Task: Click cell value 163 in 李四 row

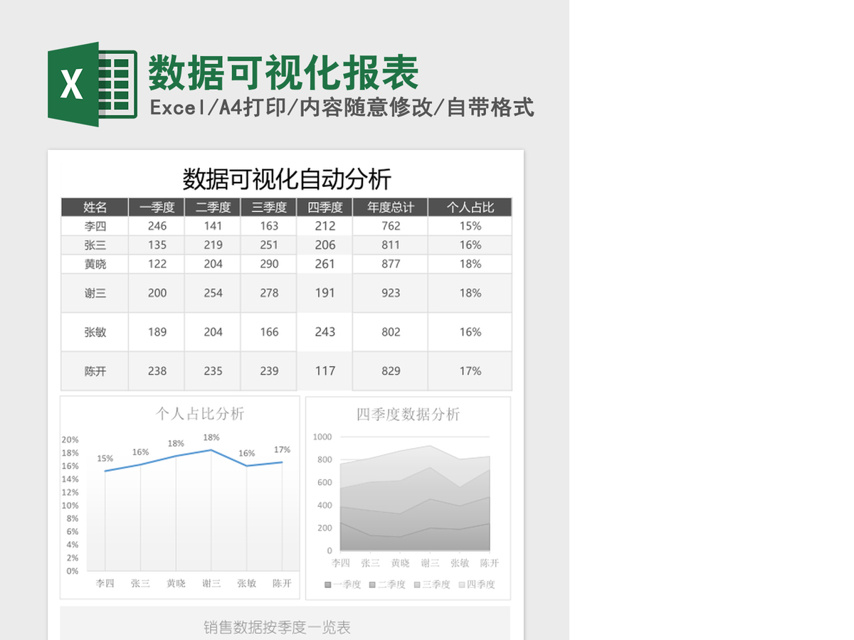Action: coord(269,226)
